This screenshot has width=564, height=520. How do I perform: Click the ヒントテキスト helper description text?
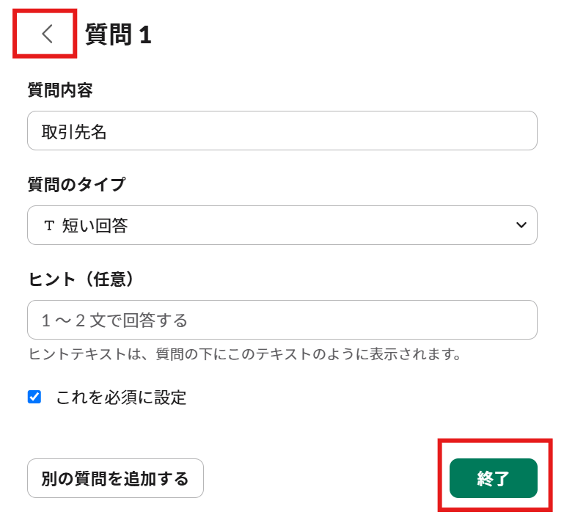244,354
